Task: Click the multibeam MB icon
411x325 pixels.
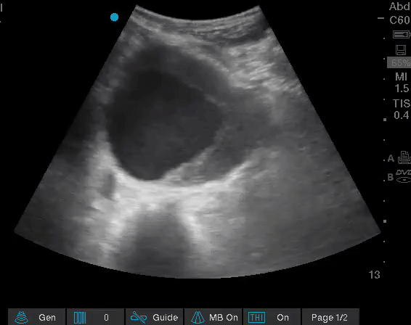Action: [198, 317]
